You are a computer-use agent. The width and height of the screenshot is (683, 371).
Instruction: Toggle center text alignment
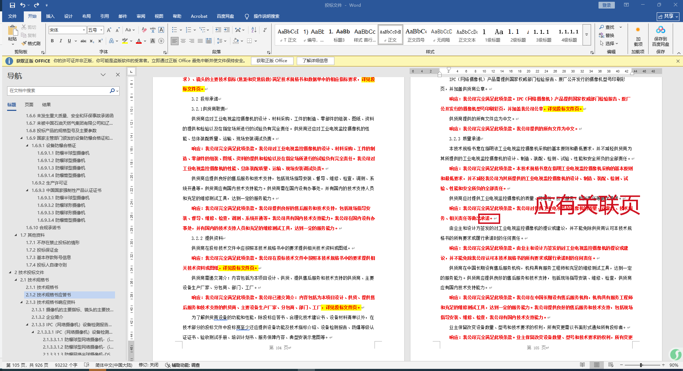(x=183, y=41)
